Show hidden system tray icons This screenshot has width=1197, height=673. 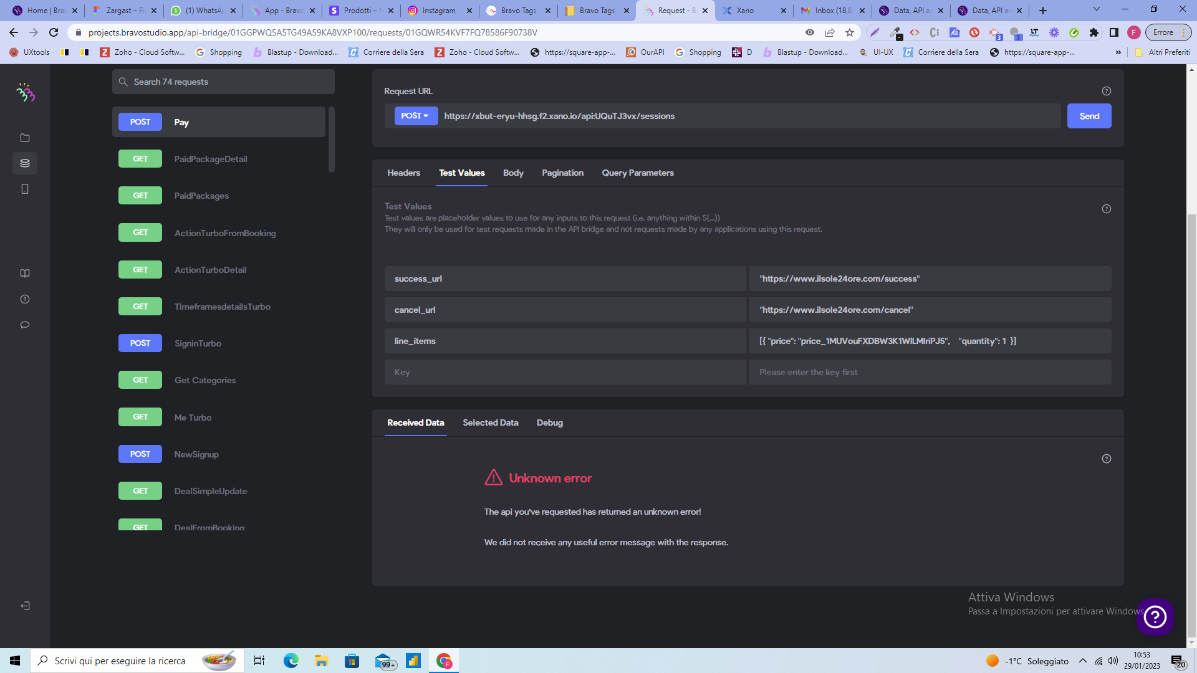(1083, 661)
